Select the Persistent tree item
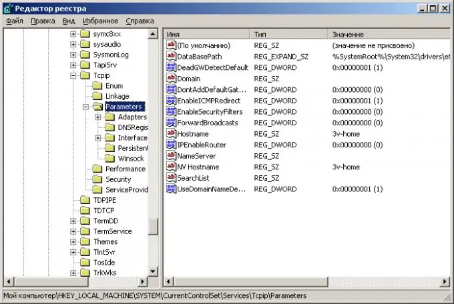 (133, 148)
